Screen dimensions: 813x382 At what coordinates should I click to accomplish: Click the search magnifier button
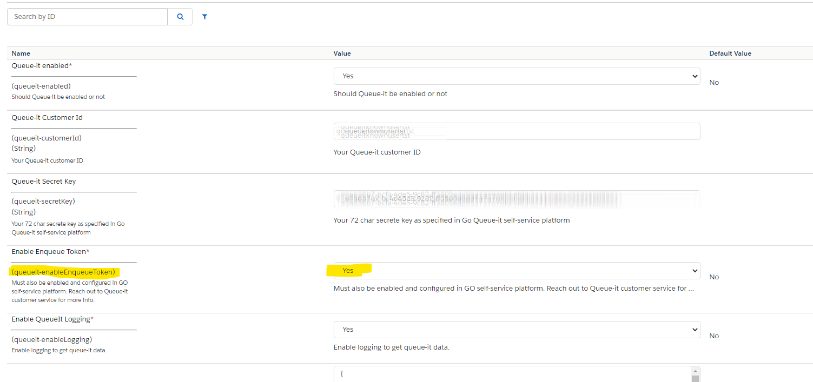coord(180,17)
